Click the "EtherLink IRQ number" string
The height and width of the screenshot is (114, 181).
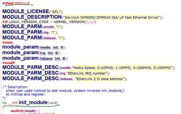click(87, 73)
